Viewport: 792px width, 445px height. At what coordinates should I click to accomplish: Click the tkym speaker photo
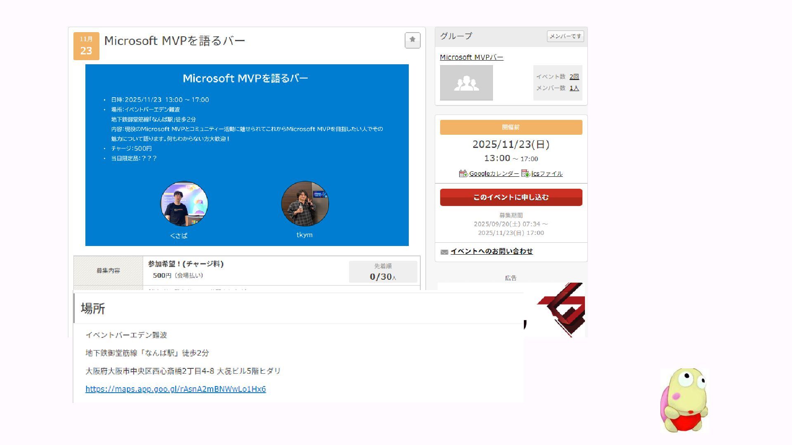click(305, 204)
